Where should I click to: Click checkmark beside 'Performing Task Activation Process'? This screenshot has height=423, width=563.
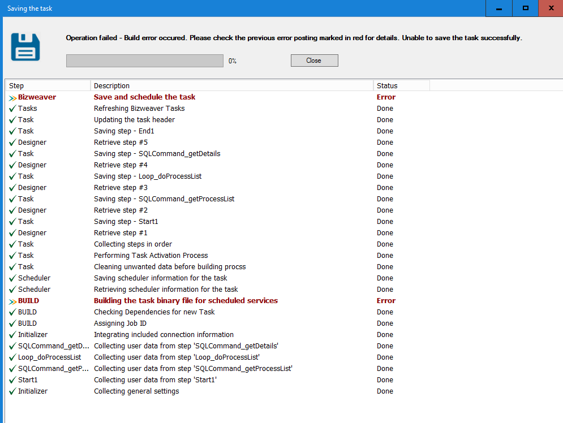(x=12, y=256)
